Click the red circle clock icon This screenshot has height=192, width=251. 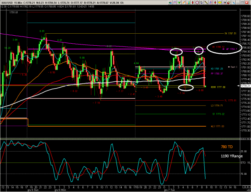(x=197, y=2)
